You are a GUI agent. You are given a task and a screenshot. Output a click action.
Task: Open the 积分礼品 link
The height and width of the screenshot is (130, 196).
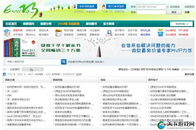[x=145, y=30]
